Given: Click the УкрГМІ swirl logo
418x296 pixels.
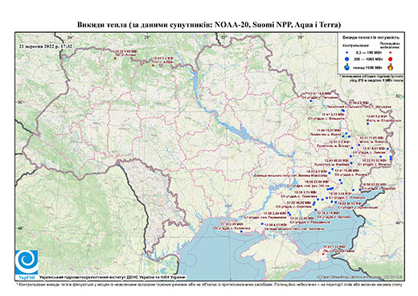Looking at the screenshot, I should tap(27, 262).
